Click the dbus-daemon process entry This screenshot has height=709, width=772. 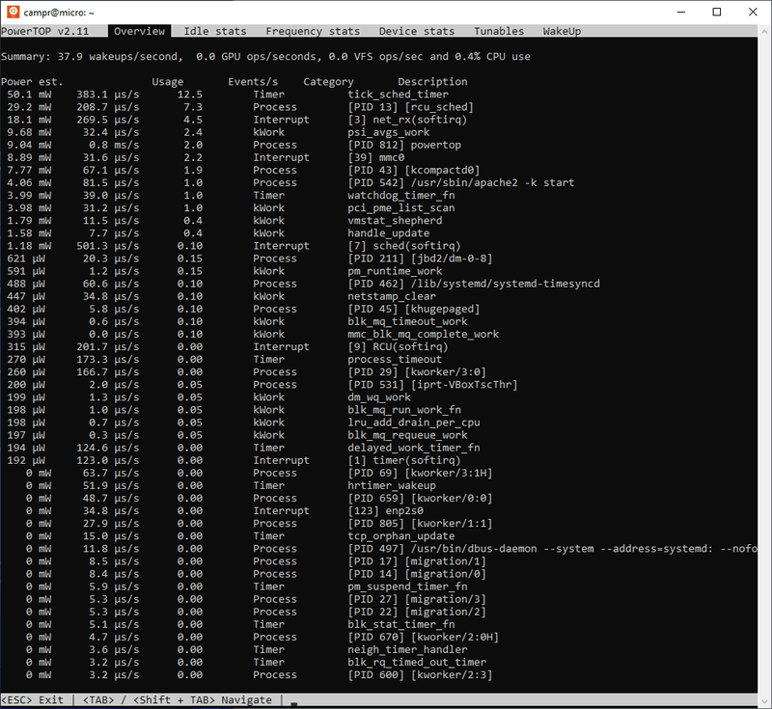(x=552, y=549)
